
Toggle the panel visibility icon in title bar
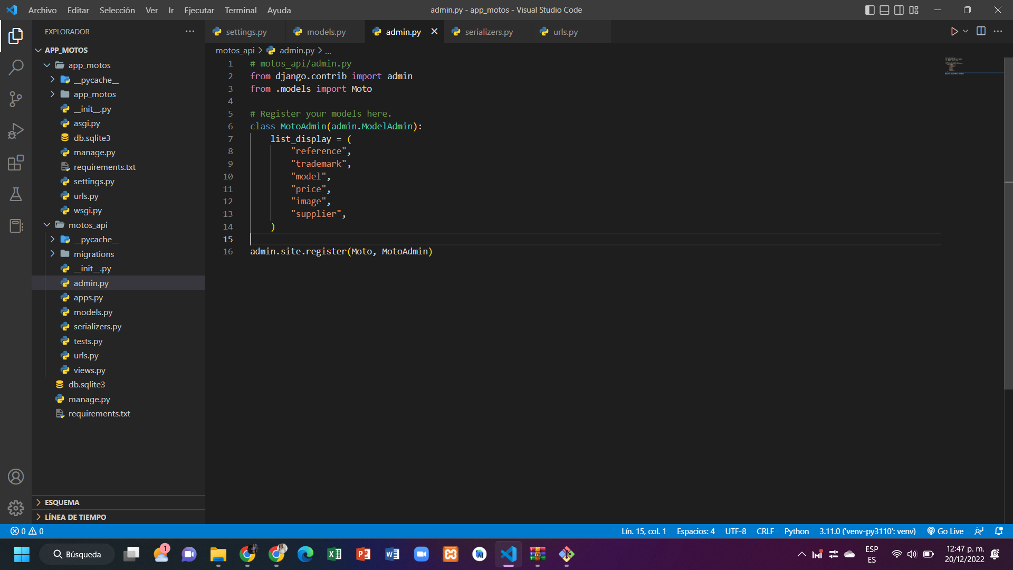[884, 9]
